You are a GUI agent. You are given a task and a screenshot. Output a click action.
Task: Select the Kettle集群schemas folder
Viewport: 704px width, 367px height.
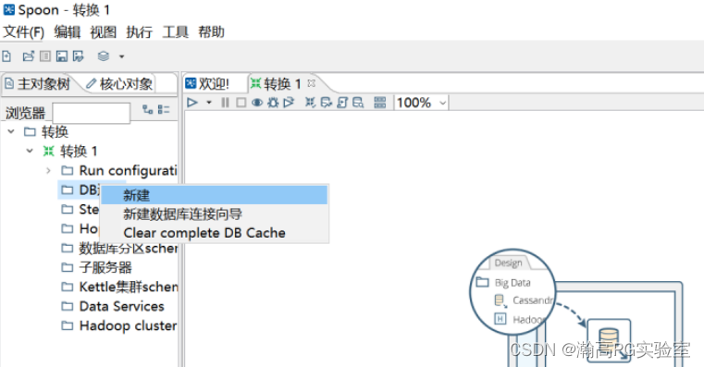pyautogui.click(x=129, y=287)
